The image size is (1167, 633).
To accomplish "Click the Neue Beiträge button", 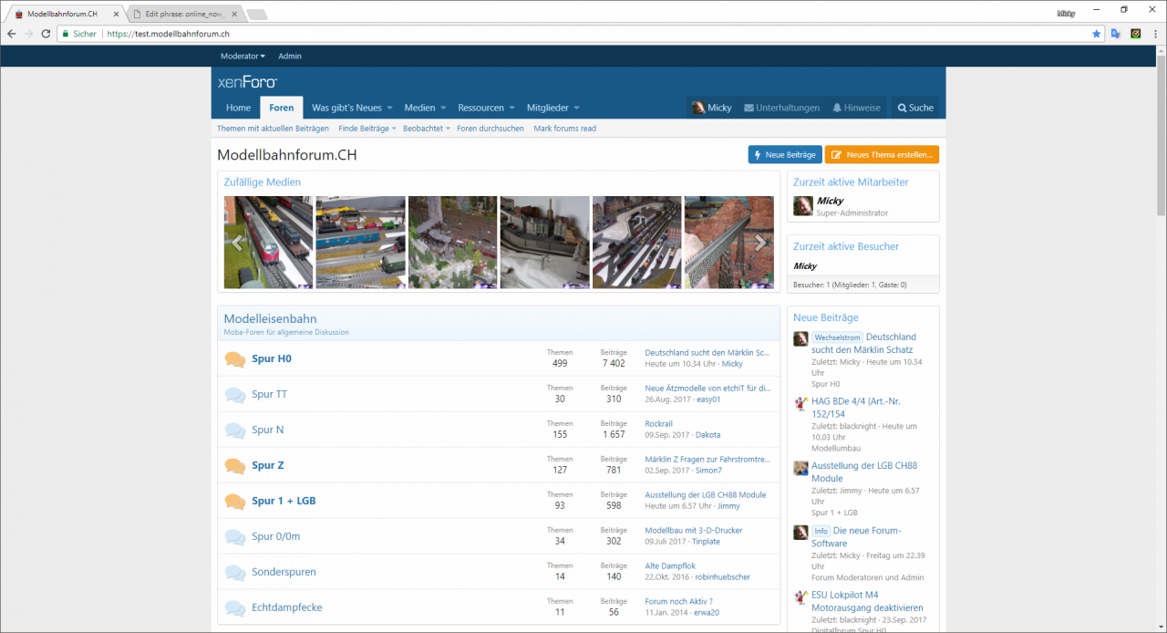I will pyautogui.click(x=785, y=155).
